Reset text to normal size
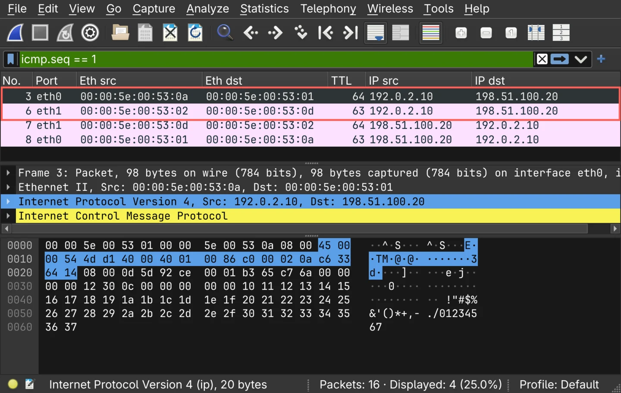This screenshot has width=621, height=393. point(511,33)
